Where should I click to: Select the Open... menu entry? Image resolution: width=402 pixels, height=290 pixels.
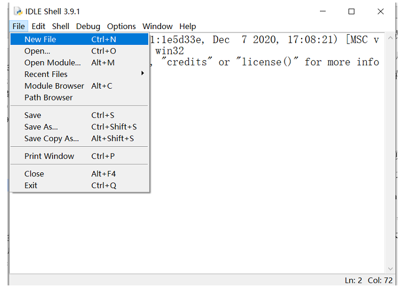[79, 51]
